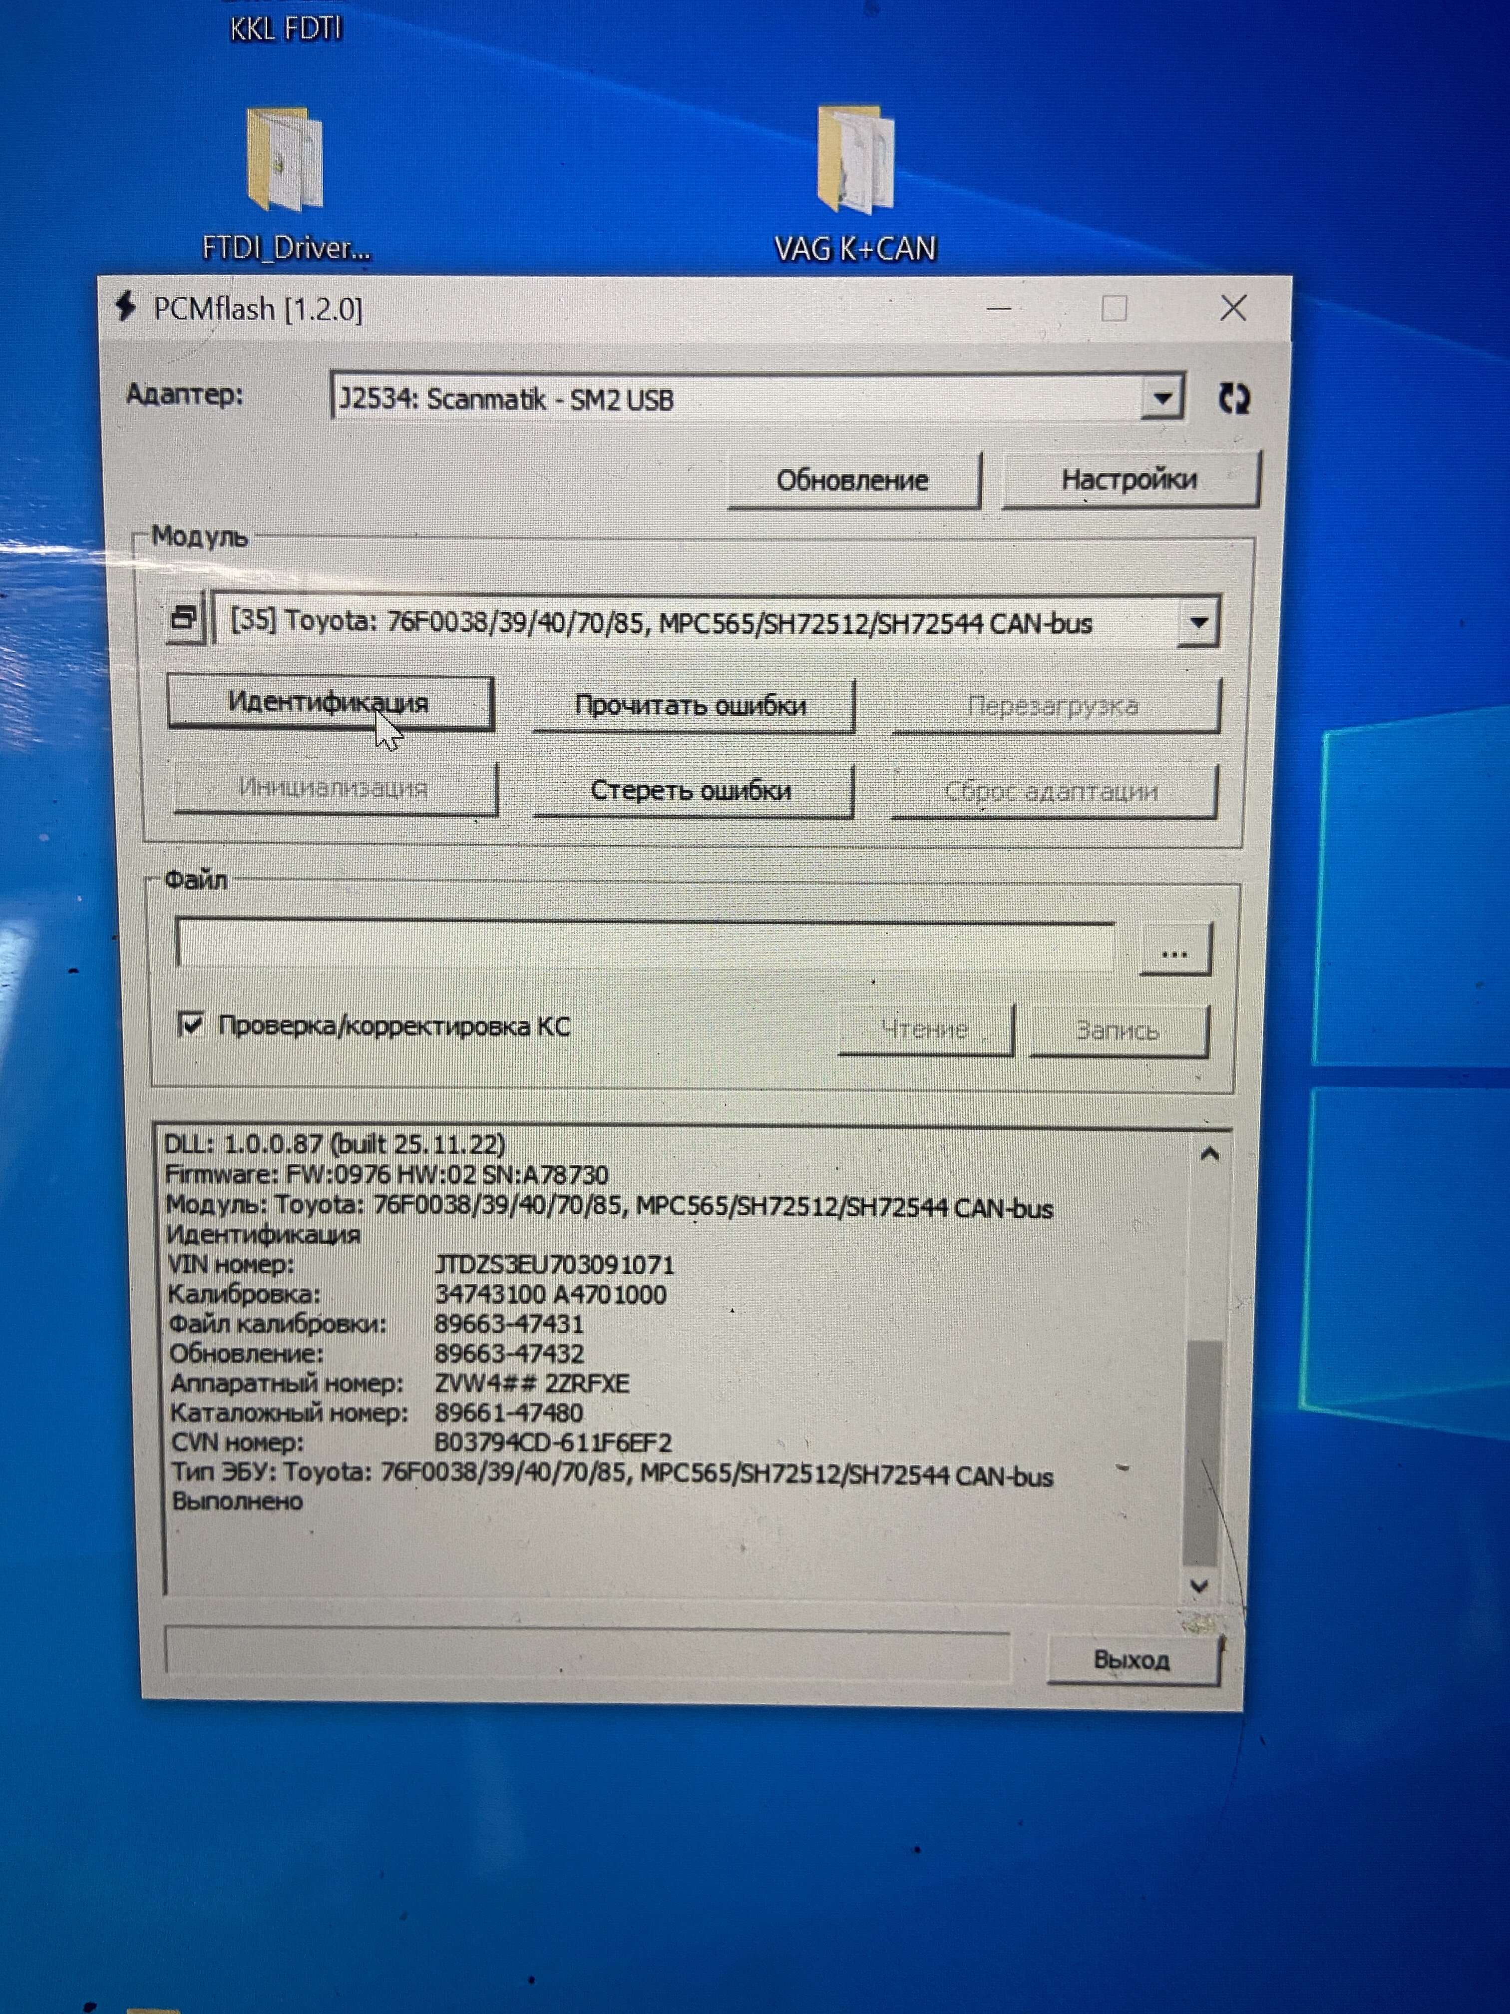Click the Обновление button
The image size is (1510, 2014).
853,480
